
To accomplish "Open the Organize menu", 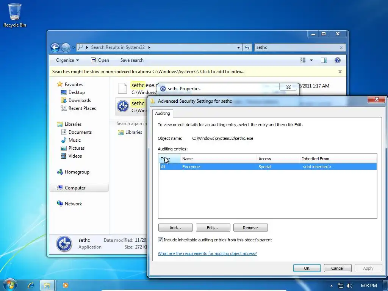I will 67,60.
